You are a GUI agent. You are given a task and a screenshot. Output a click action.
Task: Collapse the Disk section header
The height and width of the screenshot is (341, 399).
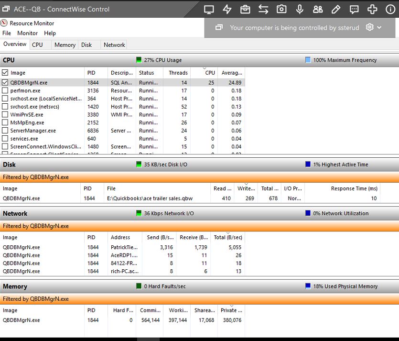pyautogui.click(x=9, y=165)
